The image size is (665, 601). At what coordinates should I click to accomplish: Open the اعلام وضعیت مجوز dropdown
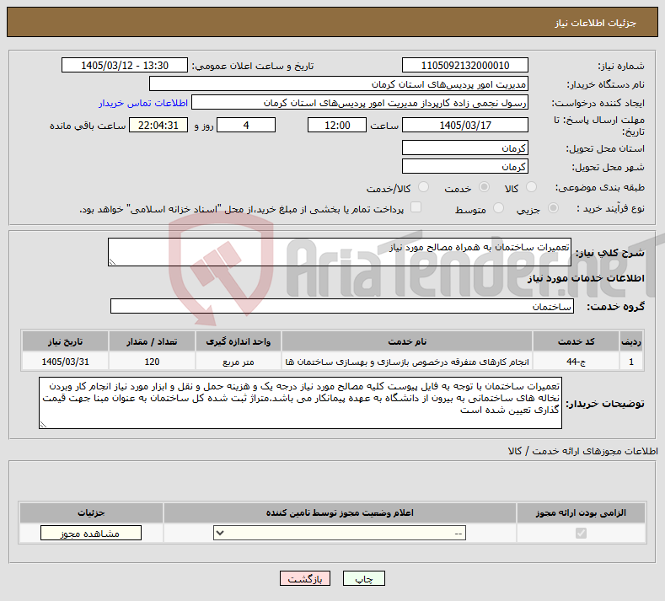pyautogui.click(x=340, y=533)
